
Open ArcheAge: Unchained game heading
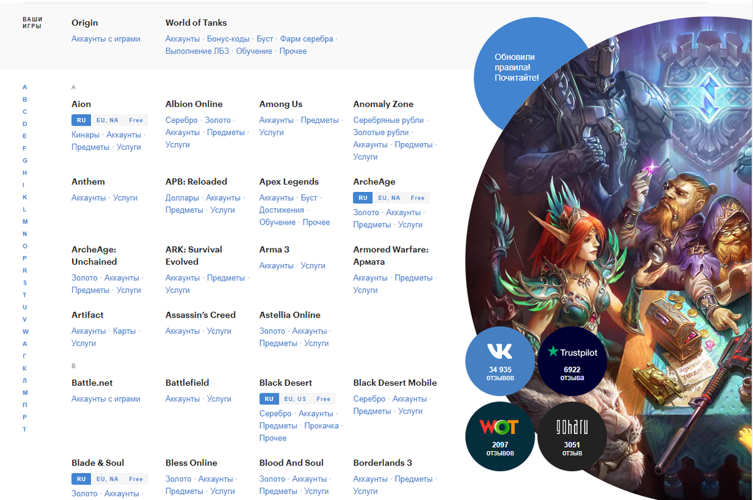tap(94, 255)
